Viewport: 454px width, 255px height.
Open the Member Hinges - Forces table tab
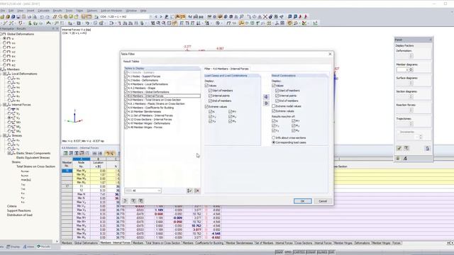click(x=386, y=243)
